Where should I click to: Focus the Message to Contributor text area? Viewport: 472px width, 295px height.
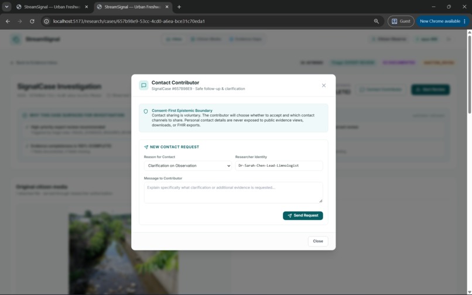tap(233, 193)
